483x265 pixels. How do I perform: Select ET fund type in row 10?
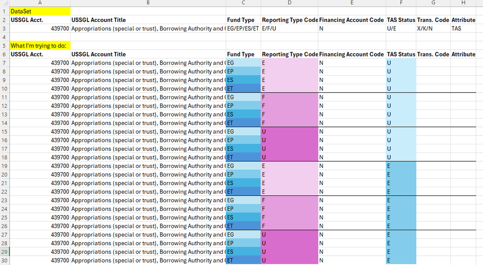click(243, 88)
